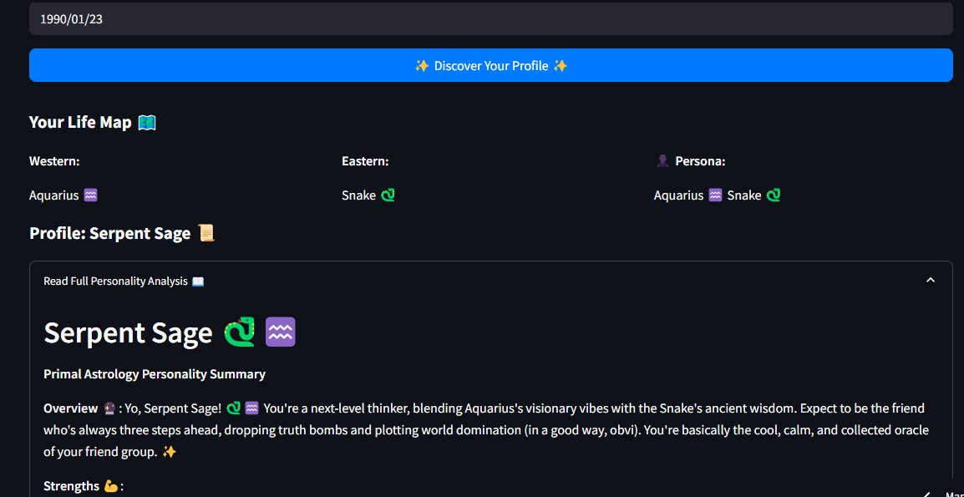Click the scroll icon beside Profile: Serpent Sage
Viewport: 964px width, 497px height.
tap(206, 234)
